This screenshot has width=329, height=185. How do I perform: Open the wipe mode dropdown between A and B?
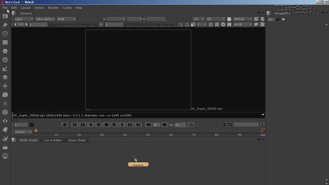134,19
